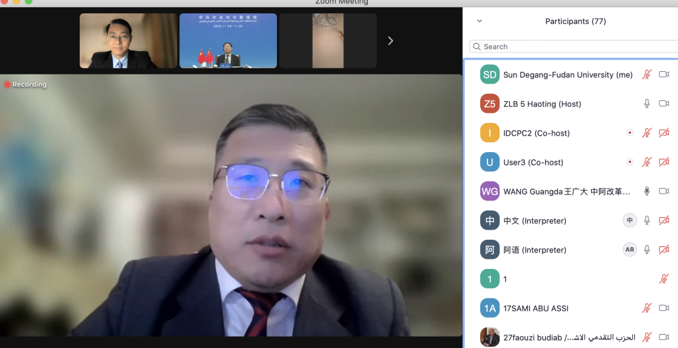Collapse Participants panel using the chevron
The height and width of the screenshot is (348, 678).
tap(479, 21)
